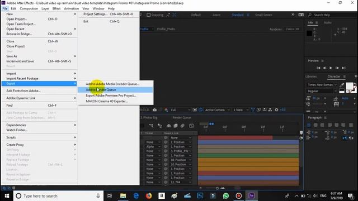
Task: Open the Character panel menu icon
Action: point(345,76)
